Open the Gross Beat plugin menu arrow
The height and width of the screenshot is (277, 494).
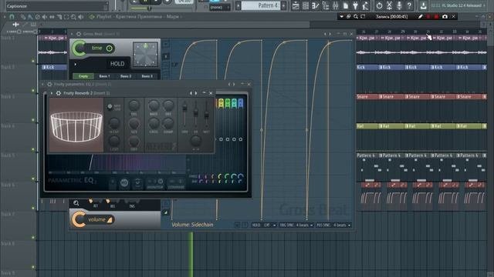coord(72,34)
